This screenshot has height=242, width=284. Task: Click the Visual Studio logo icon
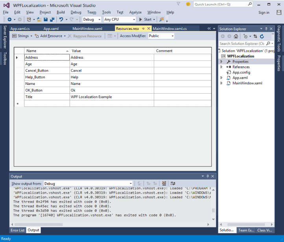(7, 5)
